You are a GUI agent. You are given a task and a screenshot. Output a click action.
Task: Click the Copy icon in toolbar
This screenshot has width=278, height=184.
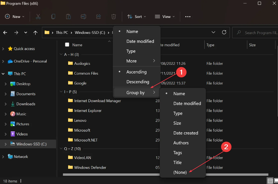[x=53, y=17]
